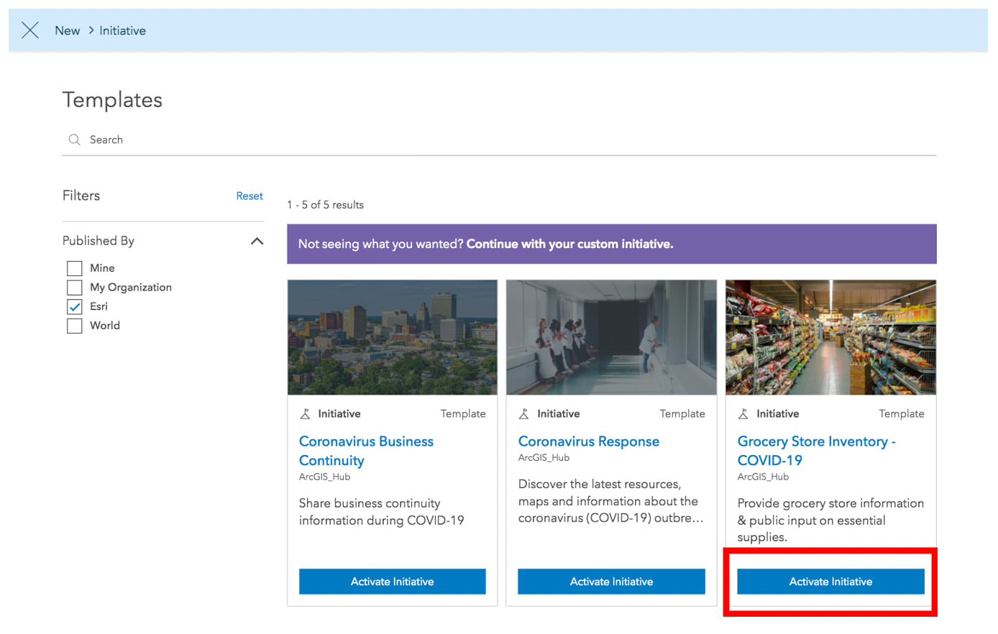Activate the Coronavirus Business Continuity initiative

pos(392,582)
